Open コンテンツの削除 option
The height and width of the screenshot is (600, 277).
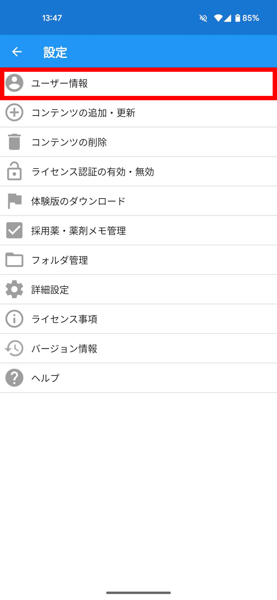point(69,142)
